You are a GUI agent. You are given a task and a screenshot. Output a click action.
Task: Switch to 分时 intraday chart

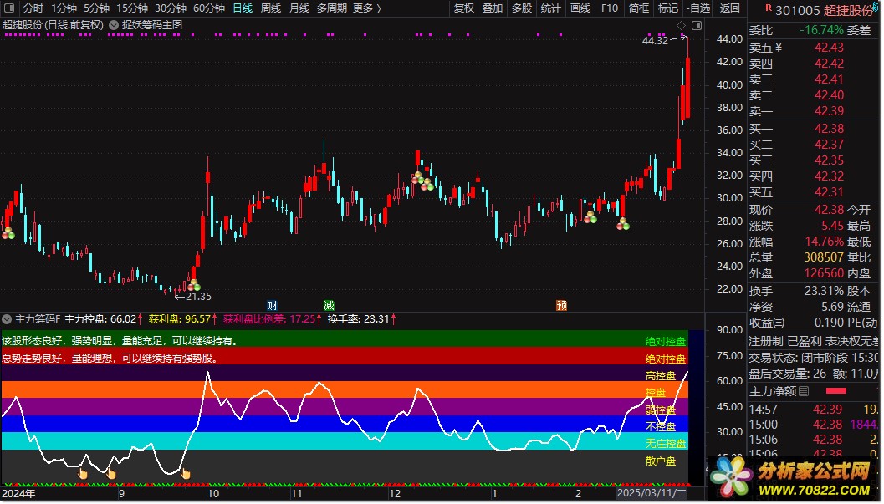pyautogui.click(x=33, y=8)
